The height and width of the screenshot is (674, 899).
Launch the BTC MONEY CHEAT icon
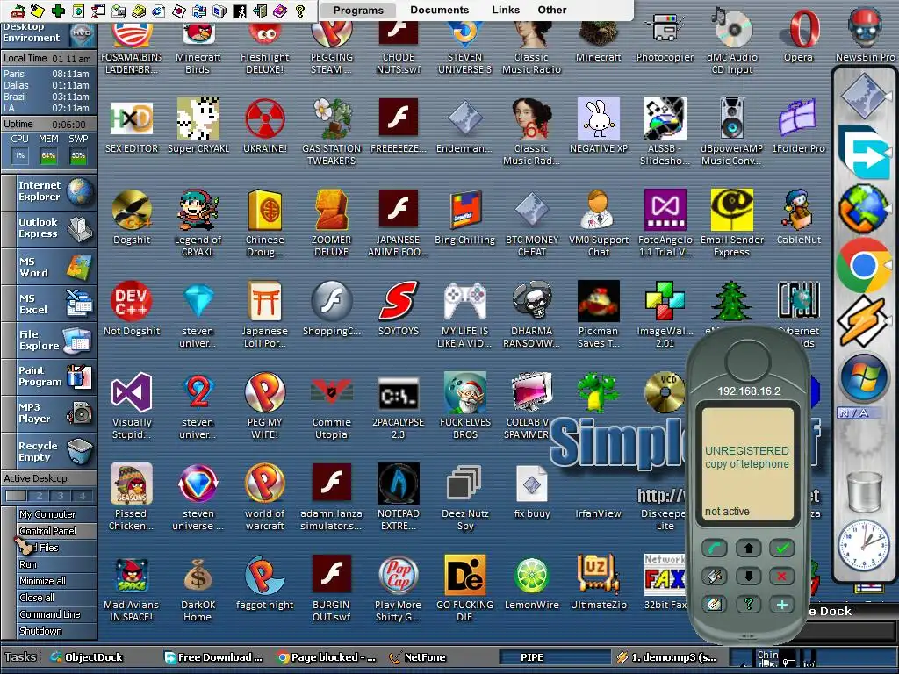click(x=531, y=210)
